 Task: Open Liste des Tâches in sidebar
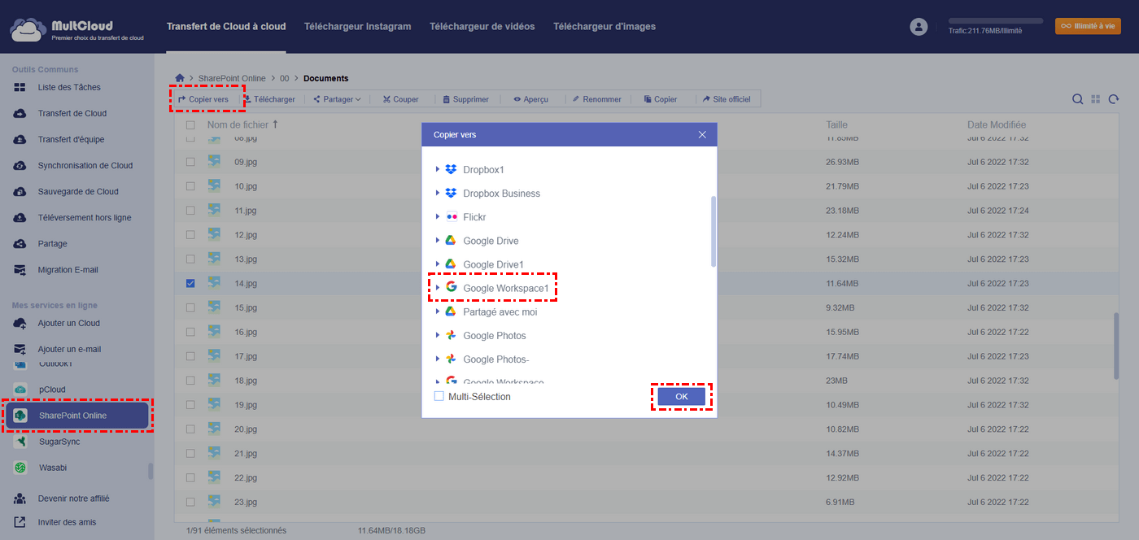(x=69, y=87)
